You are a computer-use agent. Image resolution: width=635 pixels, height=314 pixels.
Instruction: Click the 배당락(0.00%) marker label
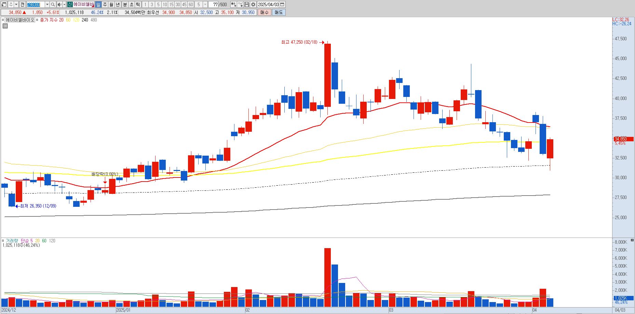[105, 174]
